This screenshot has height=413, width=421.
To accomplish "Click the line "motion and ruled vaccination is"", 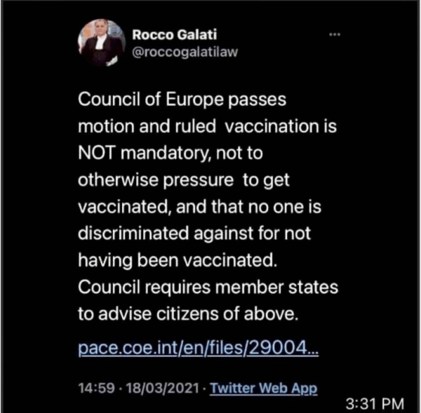I will click(207, 126).
